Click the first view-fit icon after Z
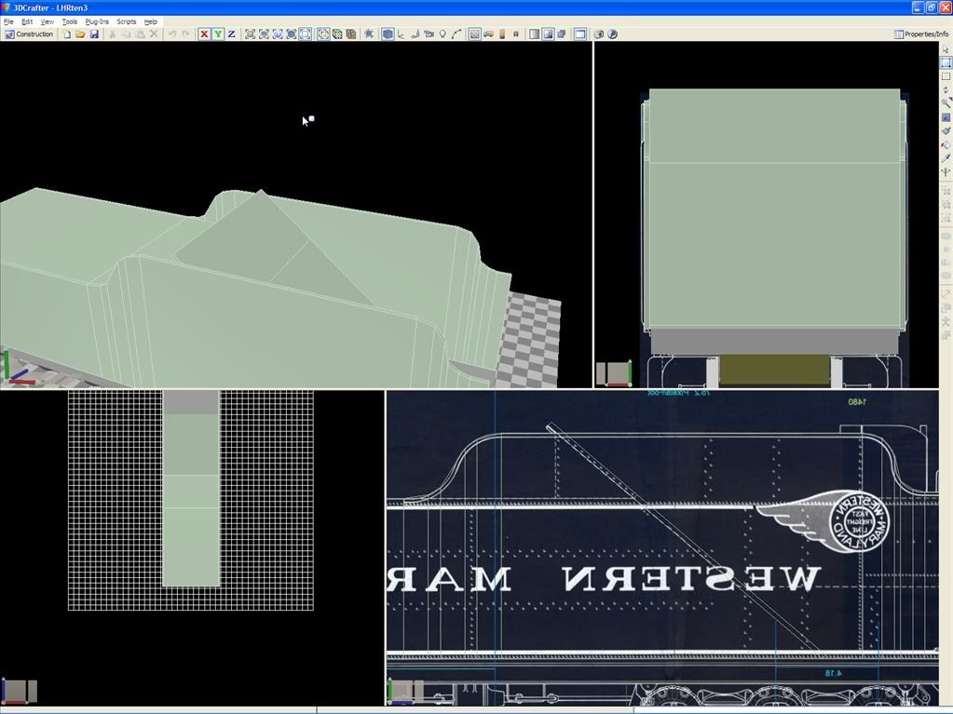The width and height of the screenshot is (953, 714). click(x=250, y=34)
